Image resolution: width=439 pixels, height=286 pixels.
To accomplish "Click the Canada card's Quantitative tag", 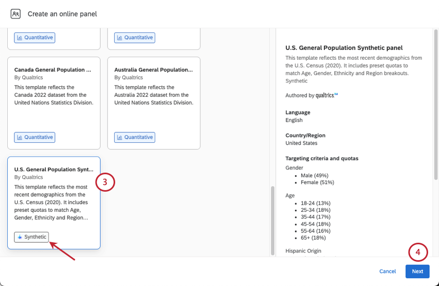I will coord(35,138).
